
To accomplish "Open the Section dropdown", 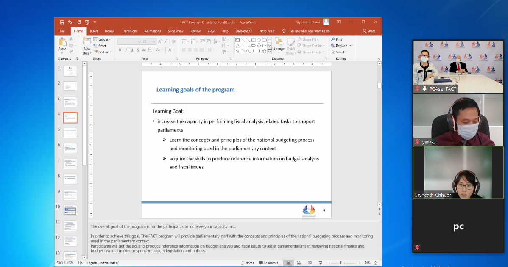I will [102, 52].
